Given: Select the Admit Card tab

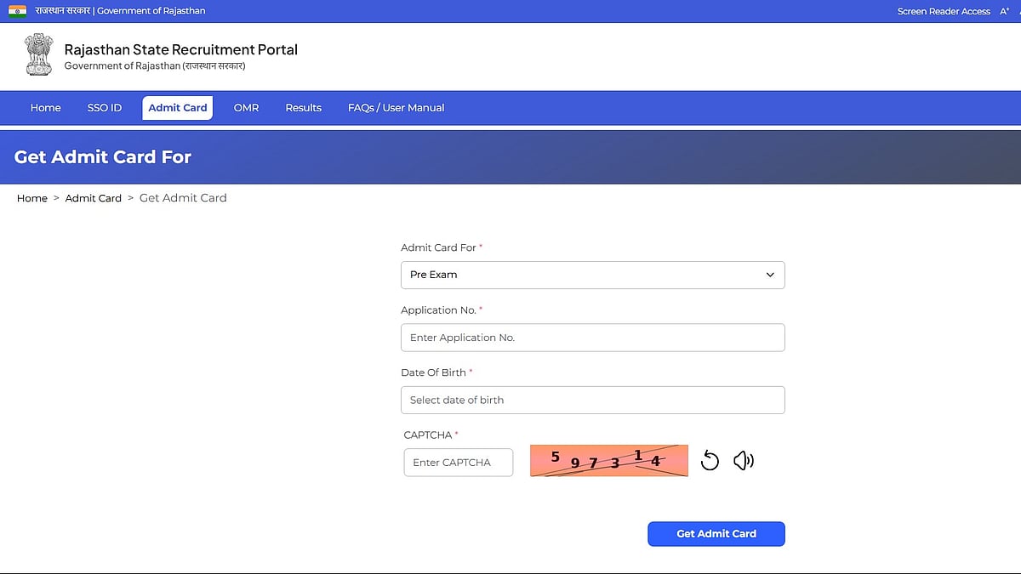Looking at the screenshot, I should (x=178, y=108).
